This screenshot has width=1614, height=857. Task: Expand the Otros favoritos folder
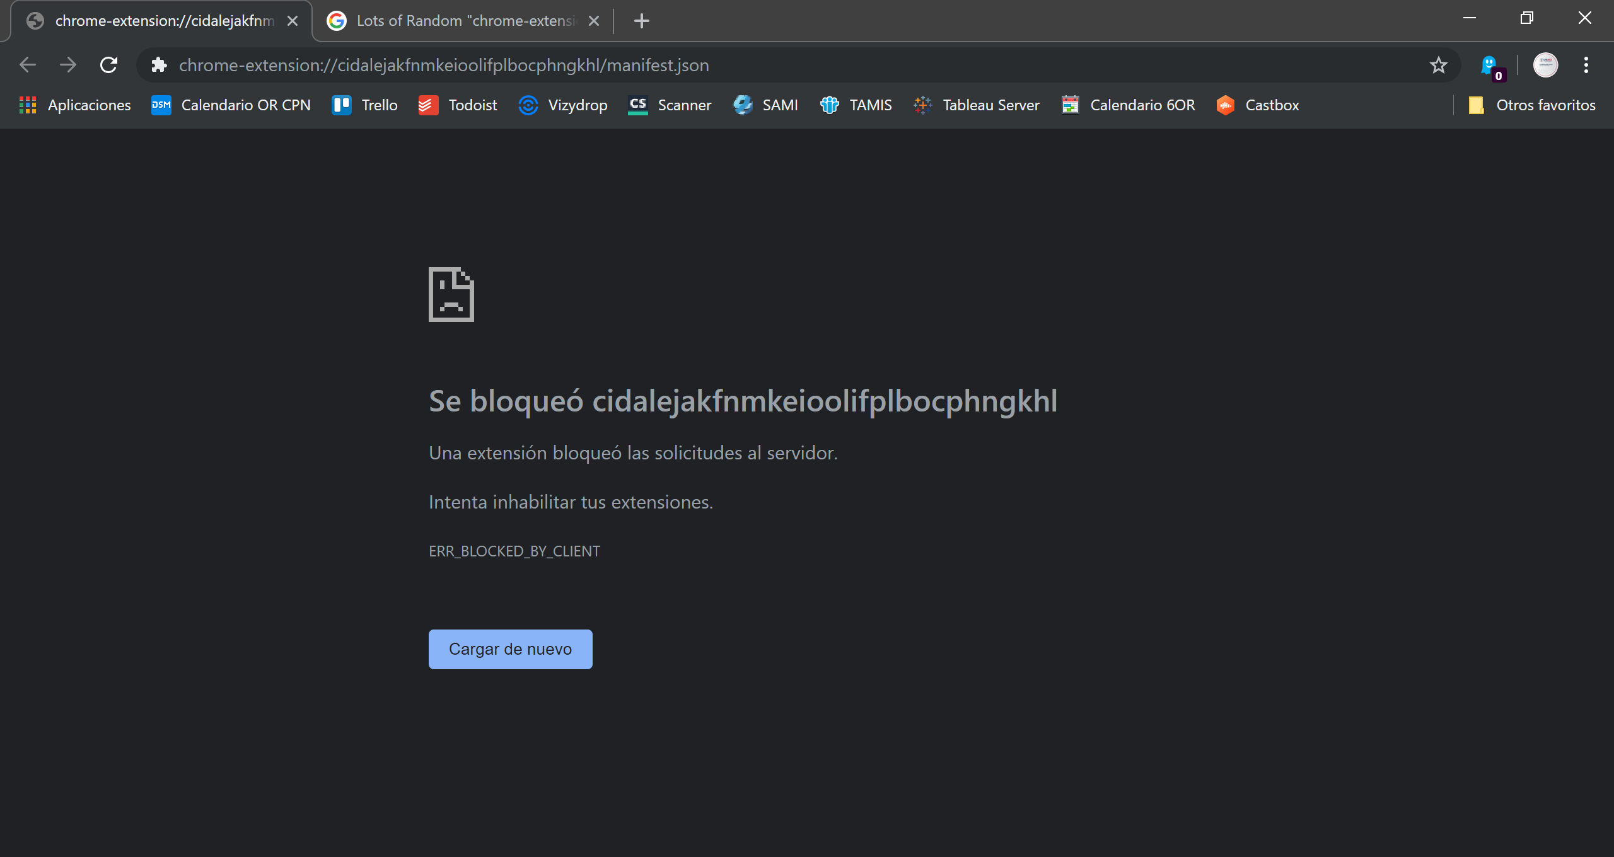click(x=1532, y=105)
